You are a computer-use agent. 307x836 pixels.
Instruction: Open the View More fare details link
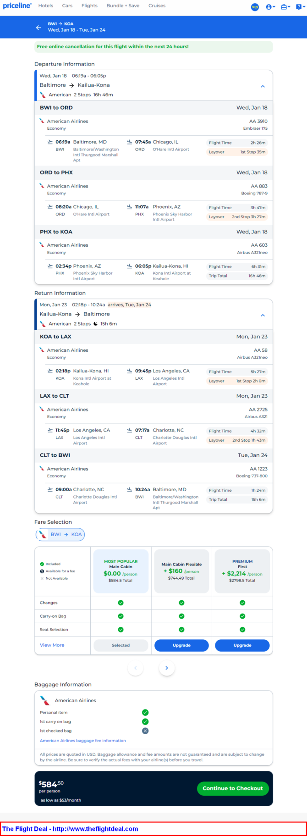(x=52, y=645)
